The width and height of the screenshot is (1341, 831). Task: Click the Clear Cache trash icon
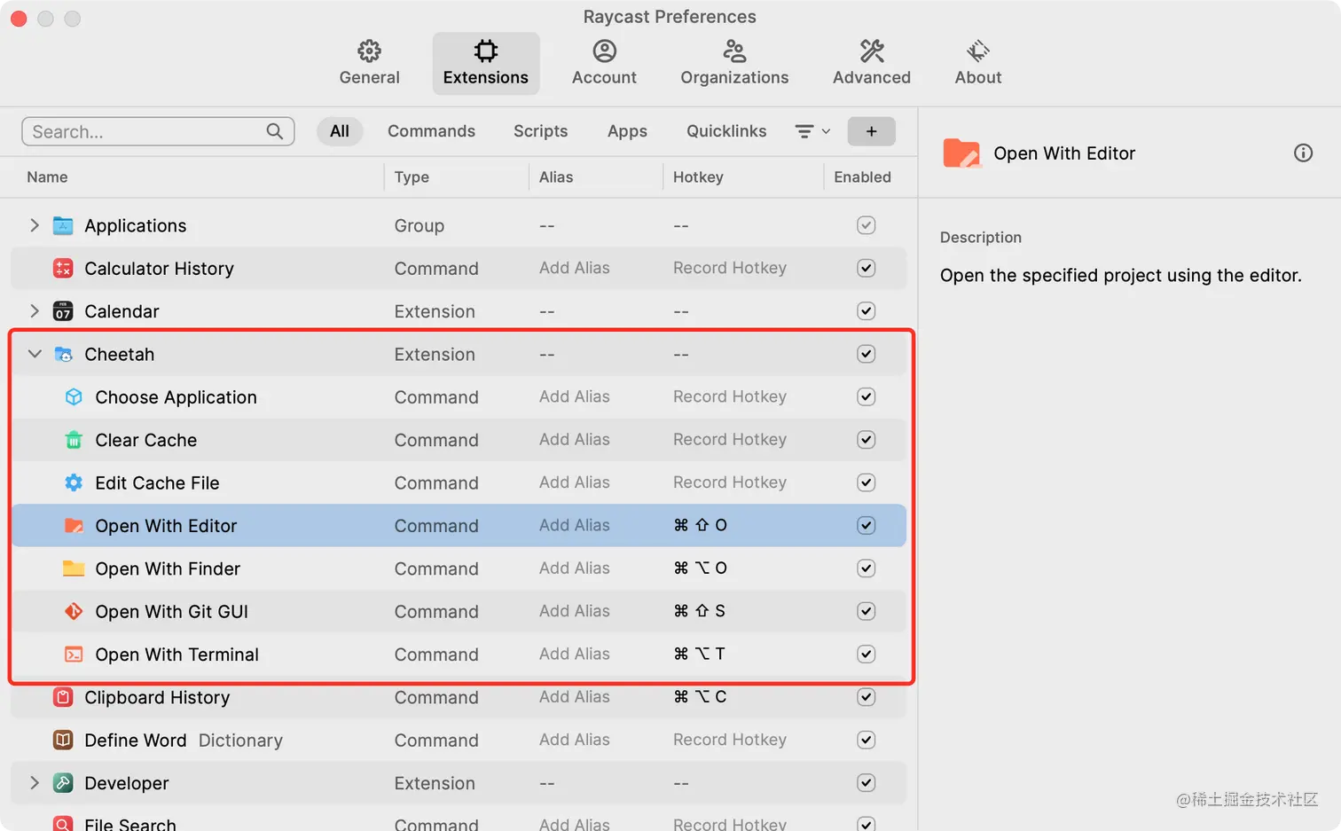(x=74, y=440)
